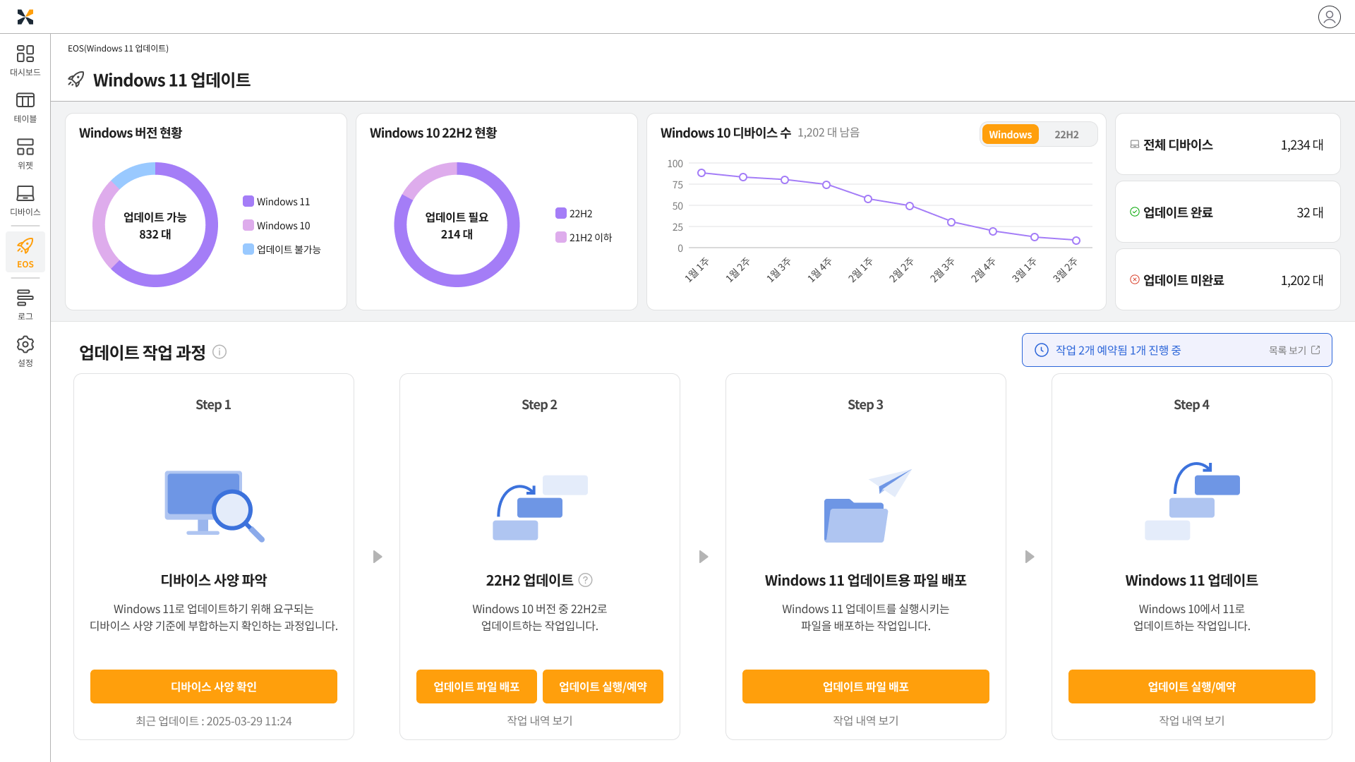
Task: Click the 21H2 이하 legend swatch
Action: (x=561, y=237)
